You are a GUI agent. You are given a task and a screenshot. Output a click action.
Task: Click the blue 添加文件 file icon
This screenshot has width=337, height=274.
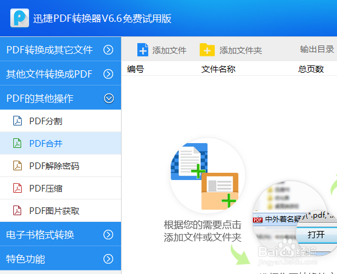pyautogui.click(x=143, y=50)
